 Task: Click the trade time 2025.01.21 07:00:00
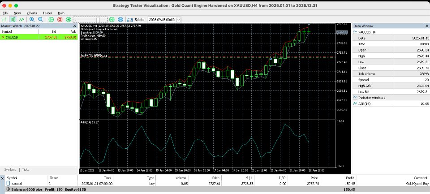(97, 183)
